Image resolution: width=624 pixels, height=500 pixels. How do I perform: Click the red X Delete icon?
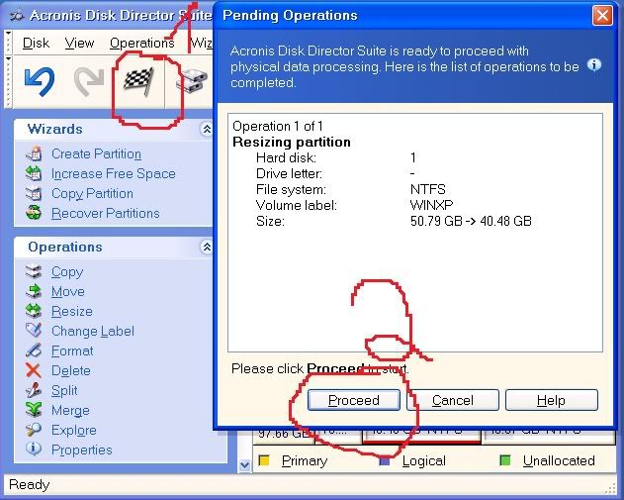coord(34,370)
